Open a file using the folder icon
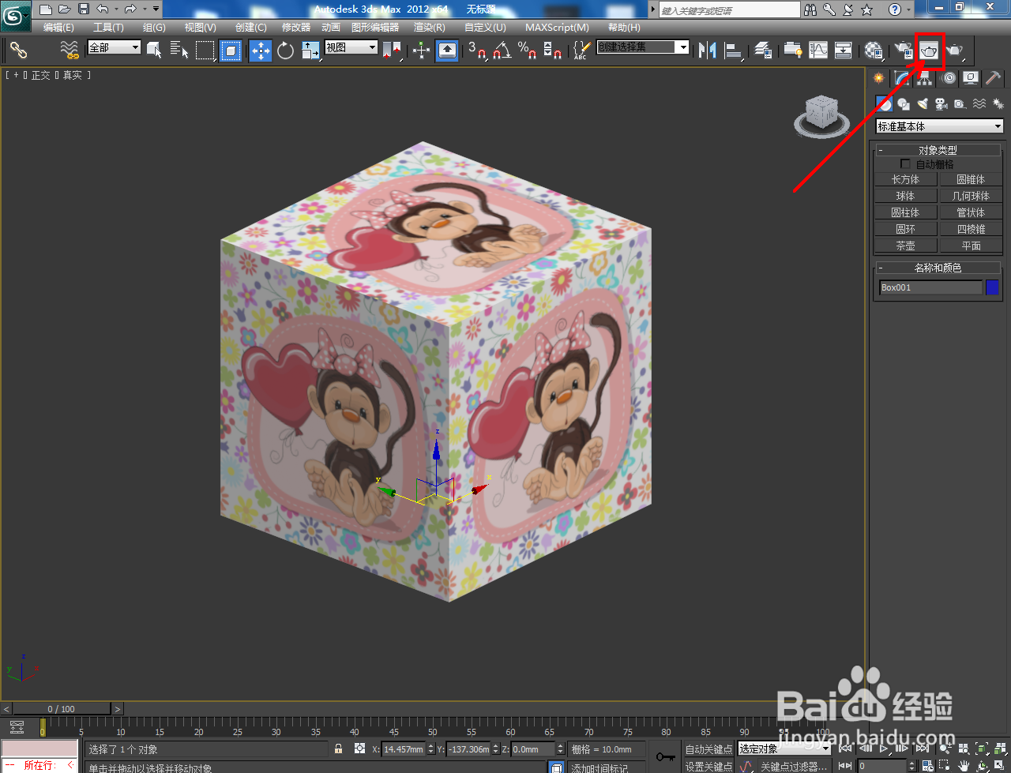 [65, 9]
